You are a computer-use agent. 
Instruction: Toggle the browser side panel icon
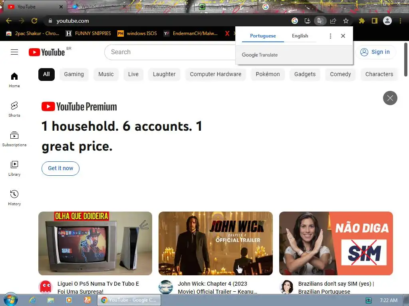(x=375, y=21)
